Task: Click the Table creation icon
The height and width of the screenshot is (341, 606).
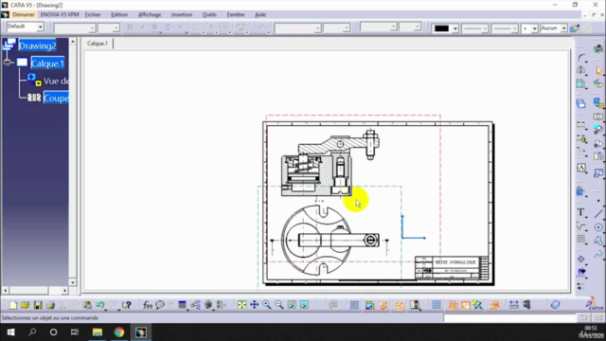Action: (x=580, y=240)
